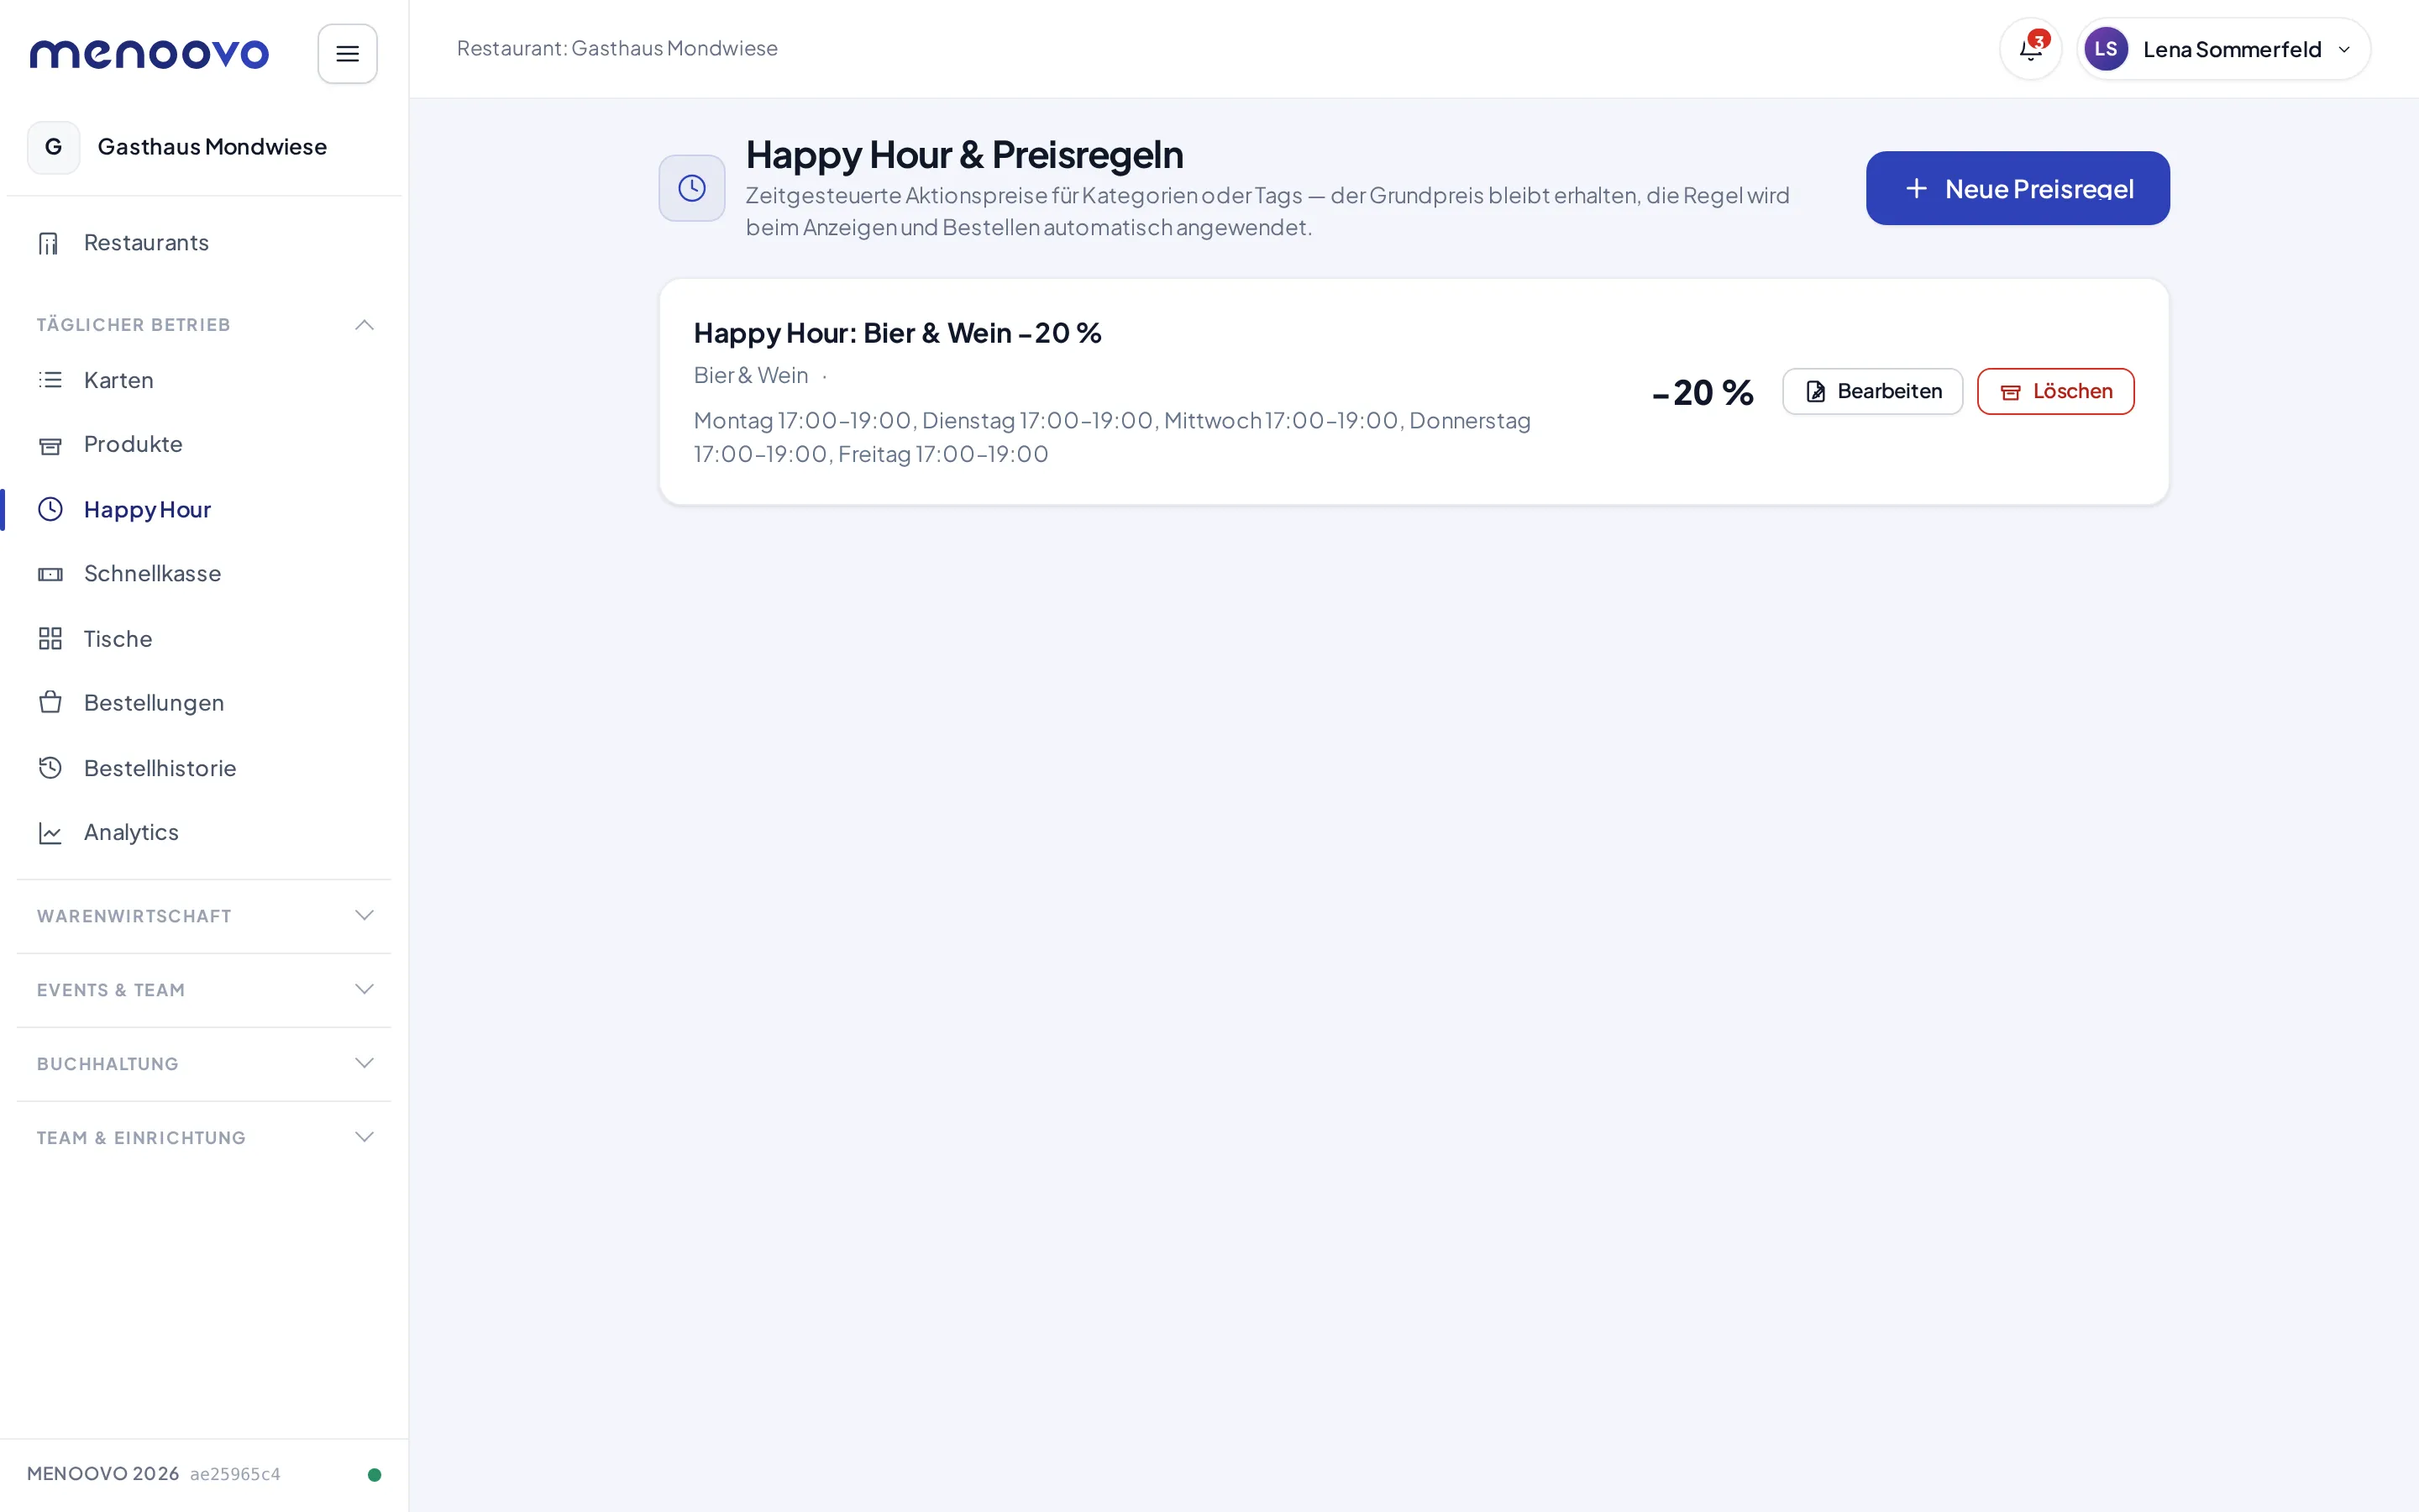Open the Restaurants menu item
2419x1512 pixels.
pos(204,243)
